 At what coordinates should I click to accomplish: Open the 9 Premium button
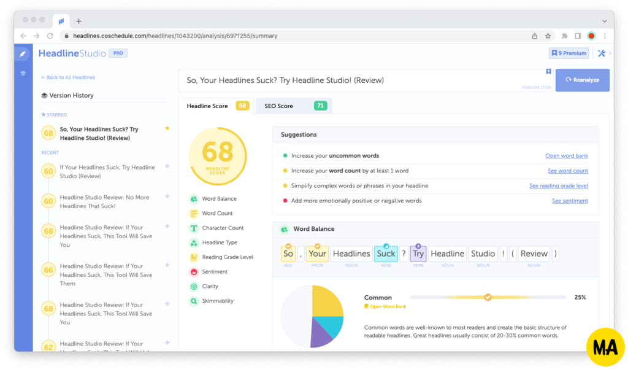point(569,53)
